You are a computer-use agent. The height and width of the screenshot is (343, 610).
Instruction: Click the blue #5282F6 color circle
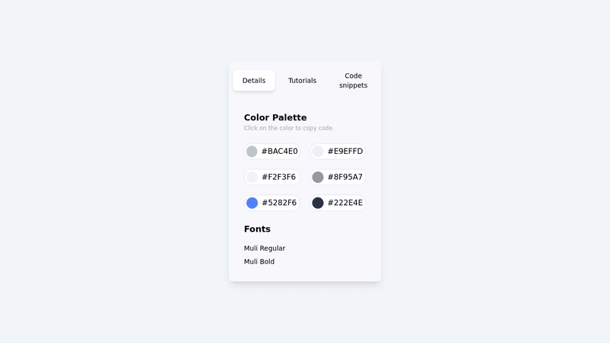pos(252,203)
